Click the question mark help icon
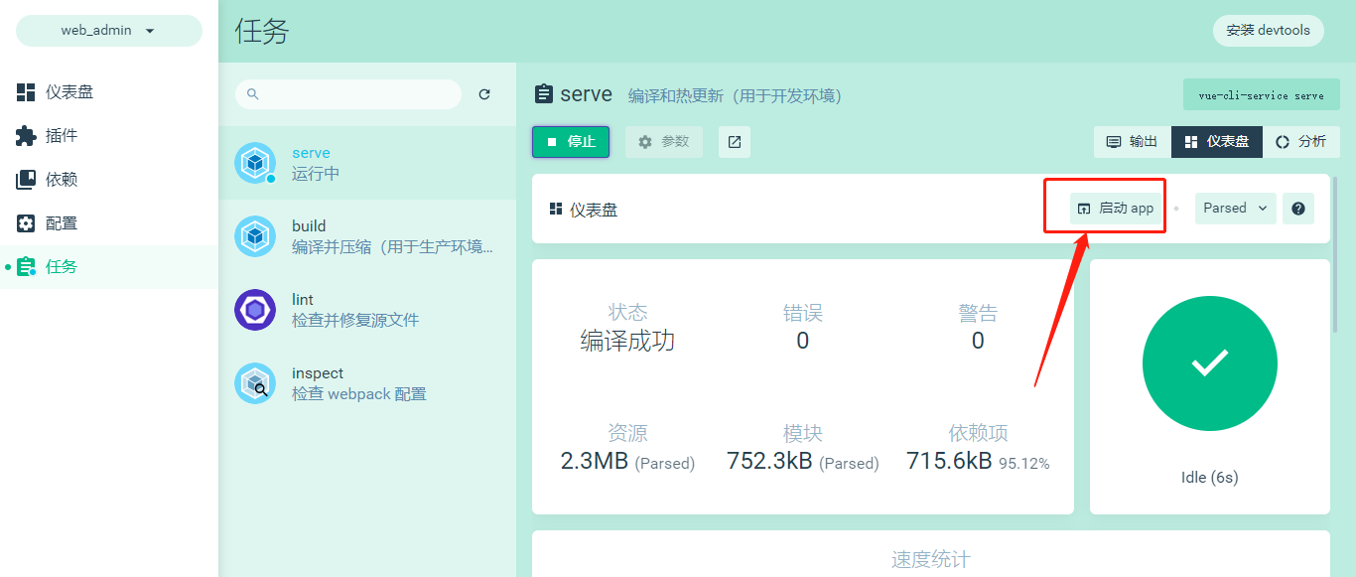Image resolution: width=1356 pixels, height=577 pixels. (x=1298, y=209)
